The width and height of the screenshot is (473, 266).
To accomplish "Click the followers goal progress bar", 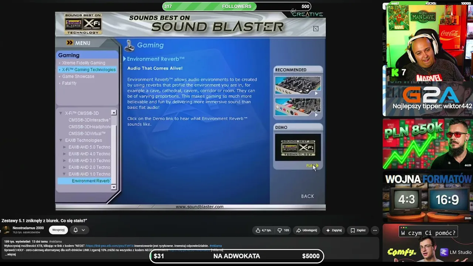I will coord(236,6).
